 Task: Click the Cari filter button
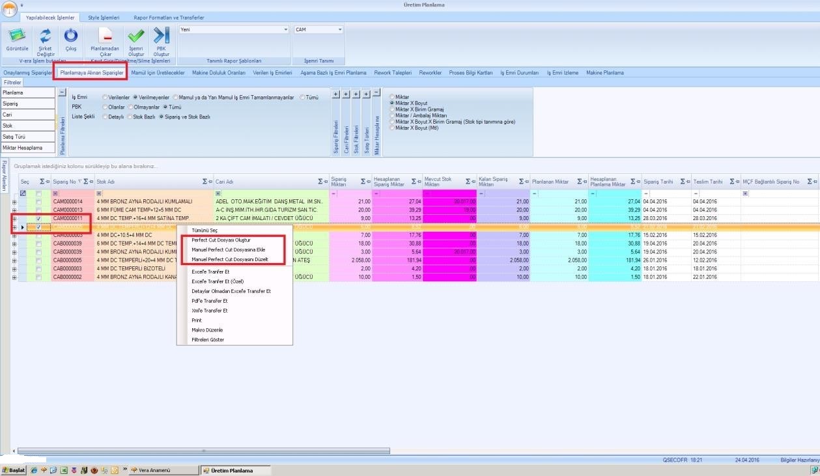point(28,115)
